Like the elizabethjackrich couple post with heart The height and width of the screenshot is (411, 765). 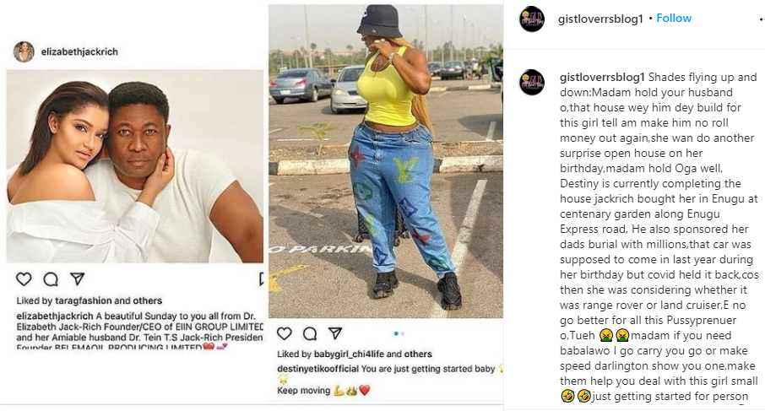click(24, 279)
